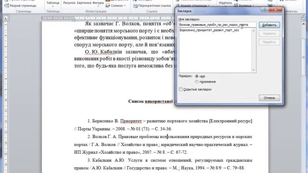Click the reference line 2. Волков Г. А.

pos(170,136)
